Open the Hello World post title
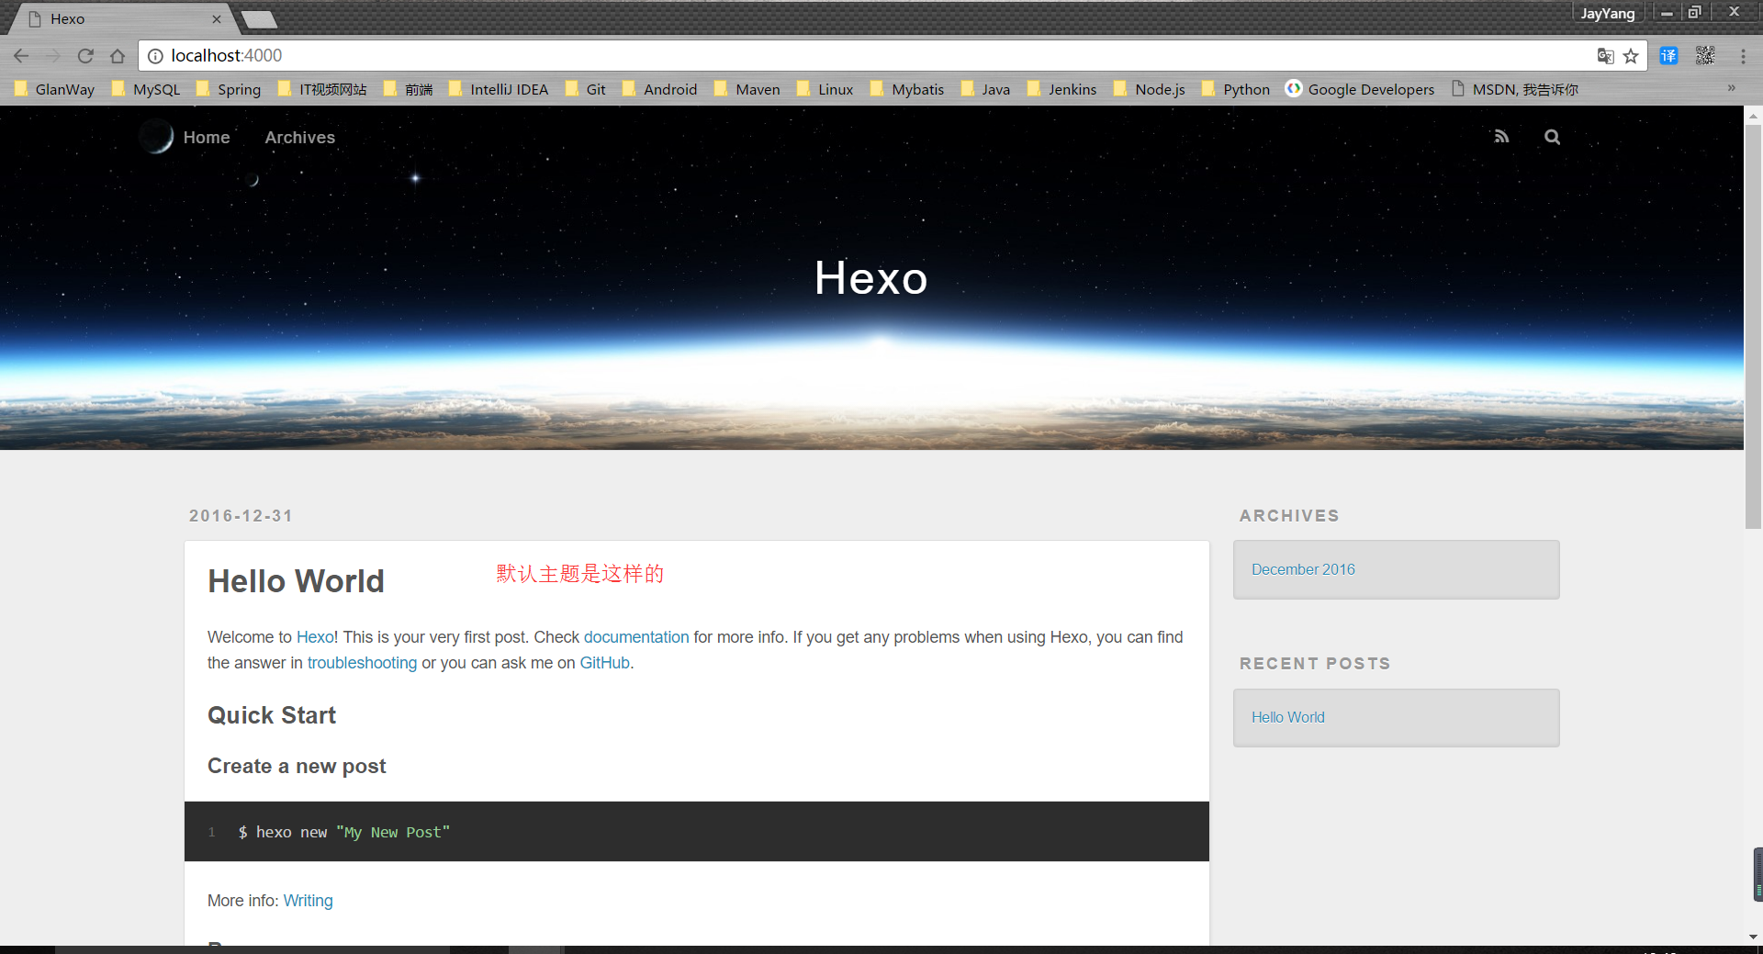1763x954 pixels. [296, 581]
